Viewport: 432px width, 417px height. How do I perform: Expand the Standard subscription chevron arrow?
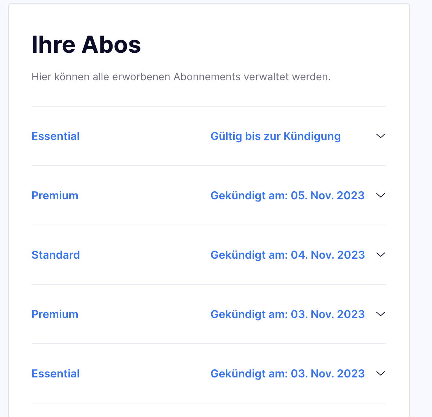(381, 255)
